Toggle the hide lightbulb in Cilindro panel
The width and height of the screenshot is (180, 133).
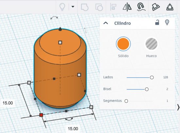[167, 22]
